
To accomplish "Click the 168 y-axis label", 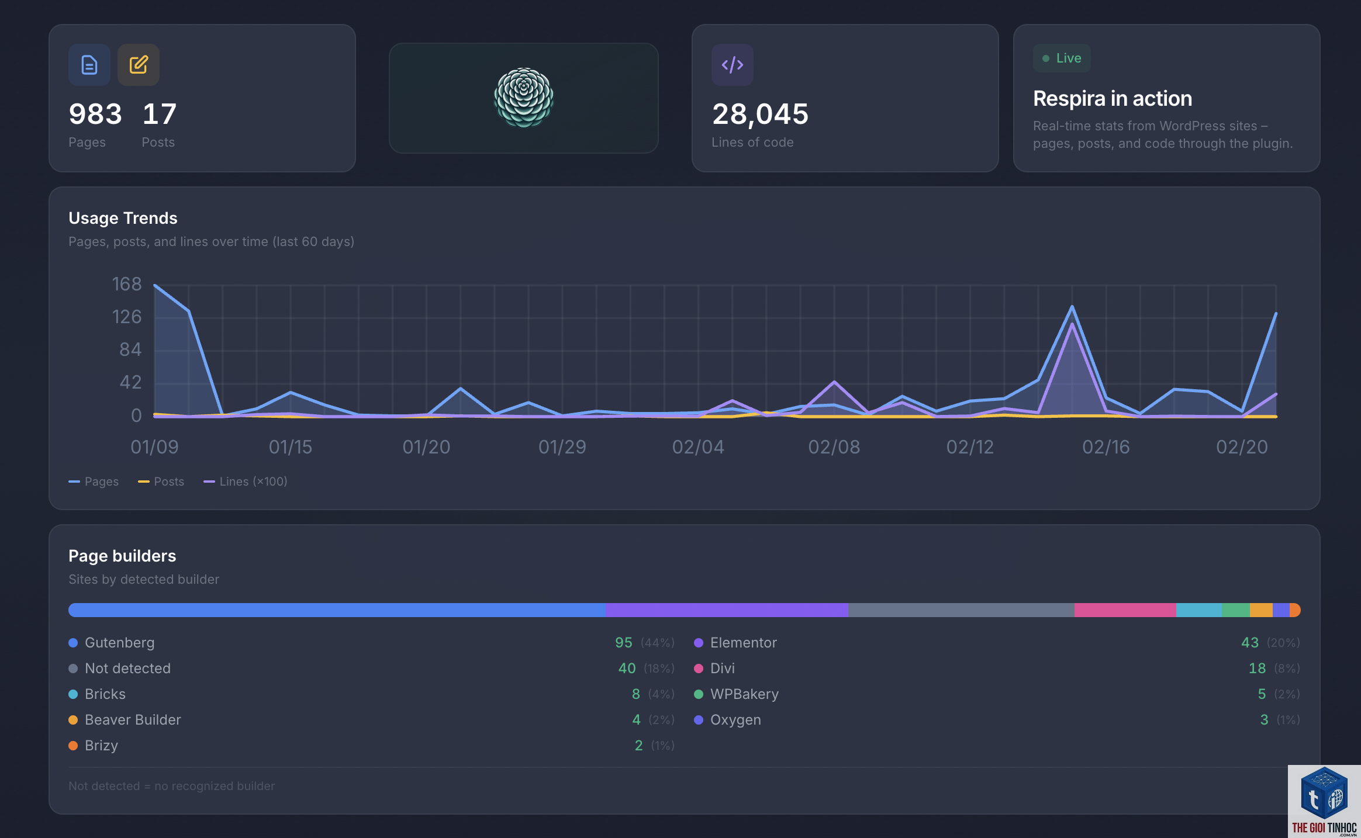I will tap(127, 284).
